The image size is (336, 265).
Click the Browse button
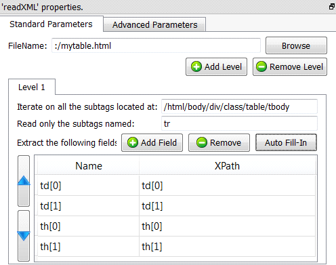296,45
